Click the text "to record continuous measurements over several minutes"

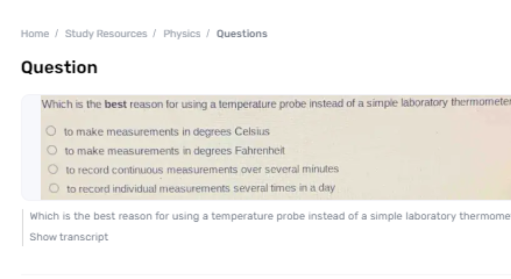pyautogui.click(x=202, y=169)
